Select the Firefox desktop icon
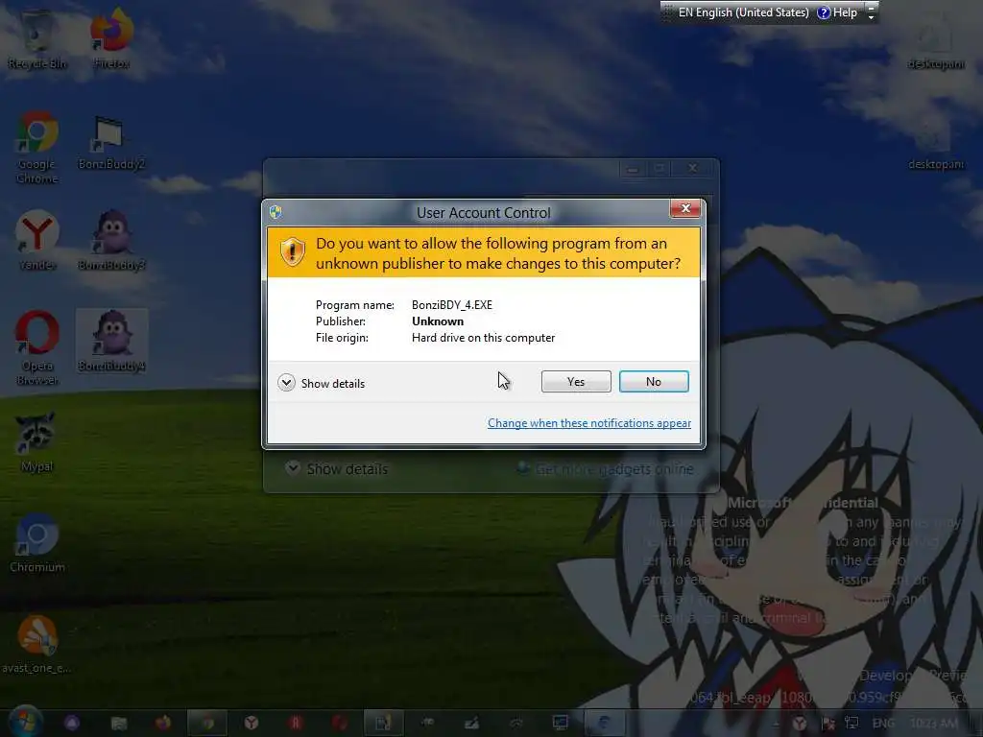This screenshot has height=737, width=983. click(111, 38)
